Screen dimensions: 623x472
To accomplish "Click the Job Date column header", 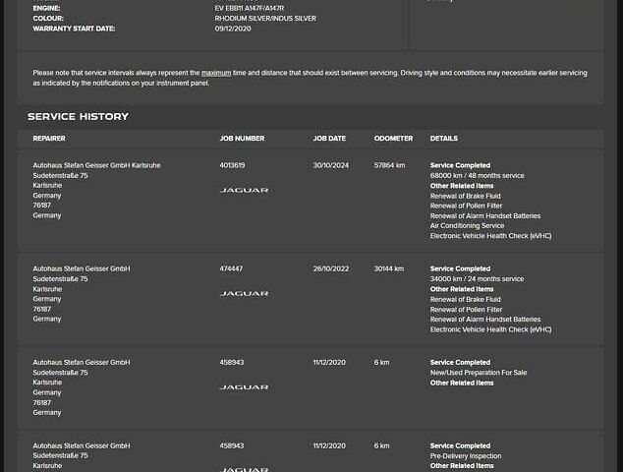I will pyautogui.click(x=329, y=139).
